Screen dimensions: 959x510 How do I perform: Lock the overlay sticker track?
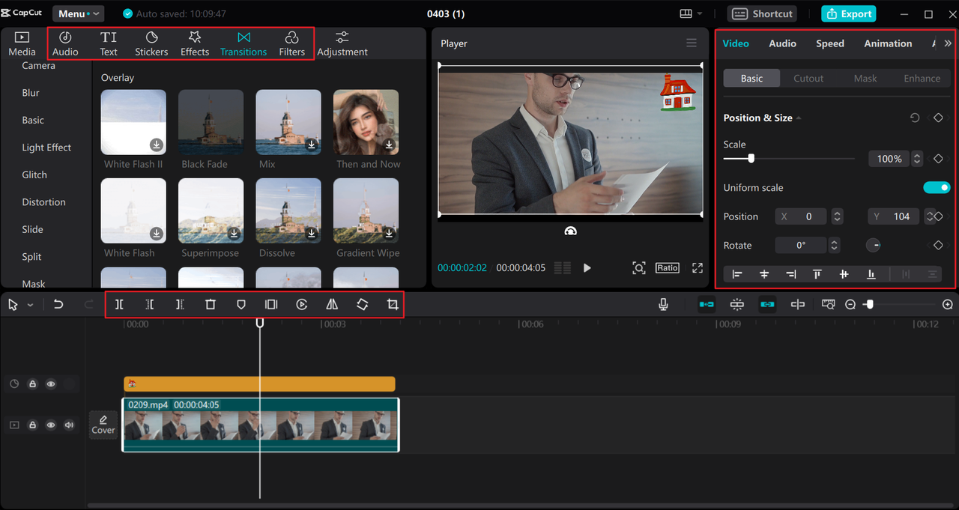(x=33, y=384)
